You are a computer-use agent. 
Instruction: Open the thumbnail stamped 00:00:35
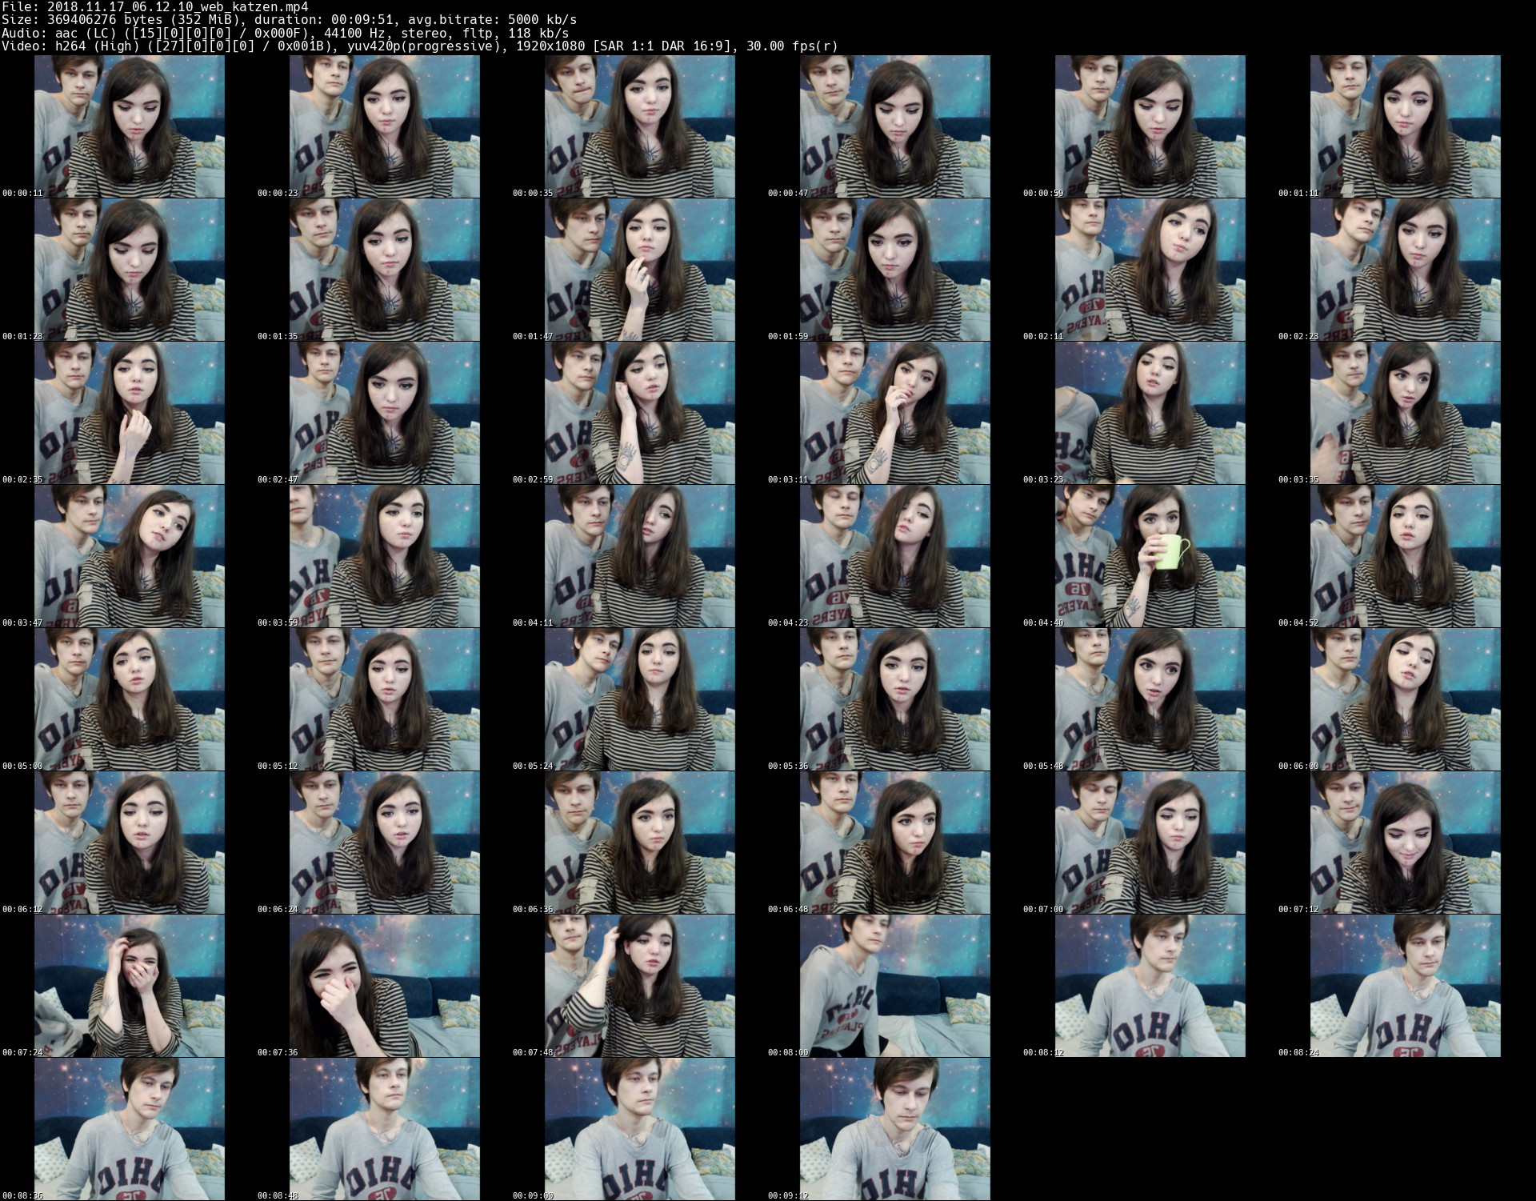coord(639,126)
